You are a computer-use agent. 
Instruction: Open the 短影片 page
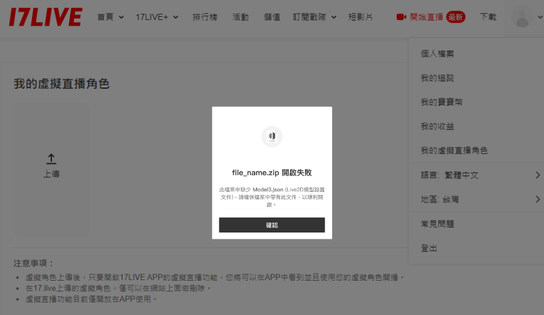pos(360,17)
